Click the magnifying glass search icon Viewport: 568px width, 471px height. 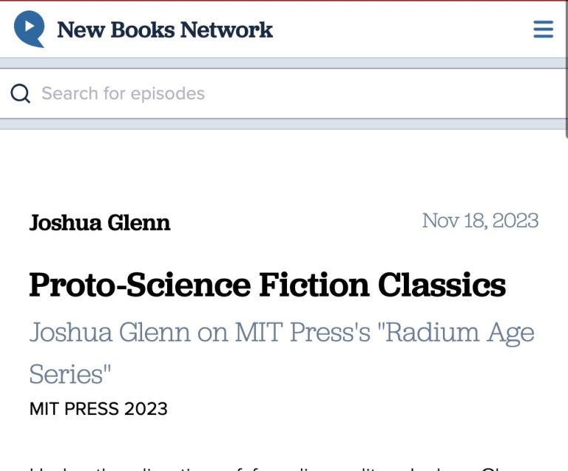21,94
